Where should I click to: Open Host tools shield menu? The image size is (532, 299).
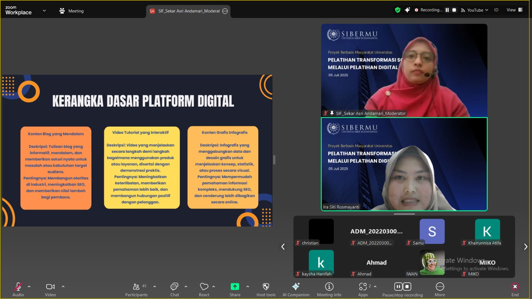266,289
